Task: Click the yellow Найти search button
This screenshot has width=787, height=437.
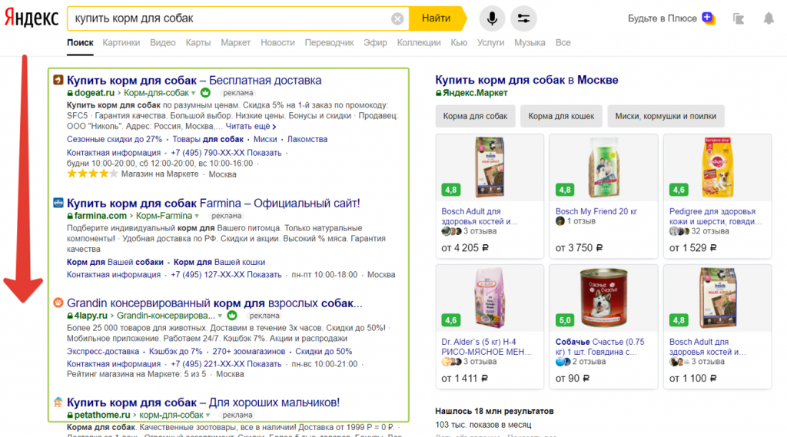Action: pos(437,18)
